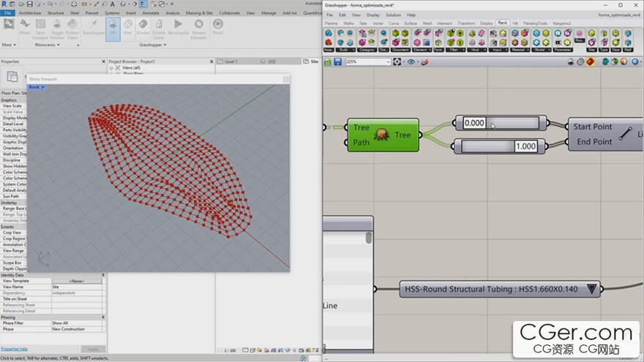Click the sketch brush icon on canvas toolbar
This screenshot has width=644, height=362.
click(x=424, y=61)
